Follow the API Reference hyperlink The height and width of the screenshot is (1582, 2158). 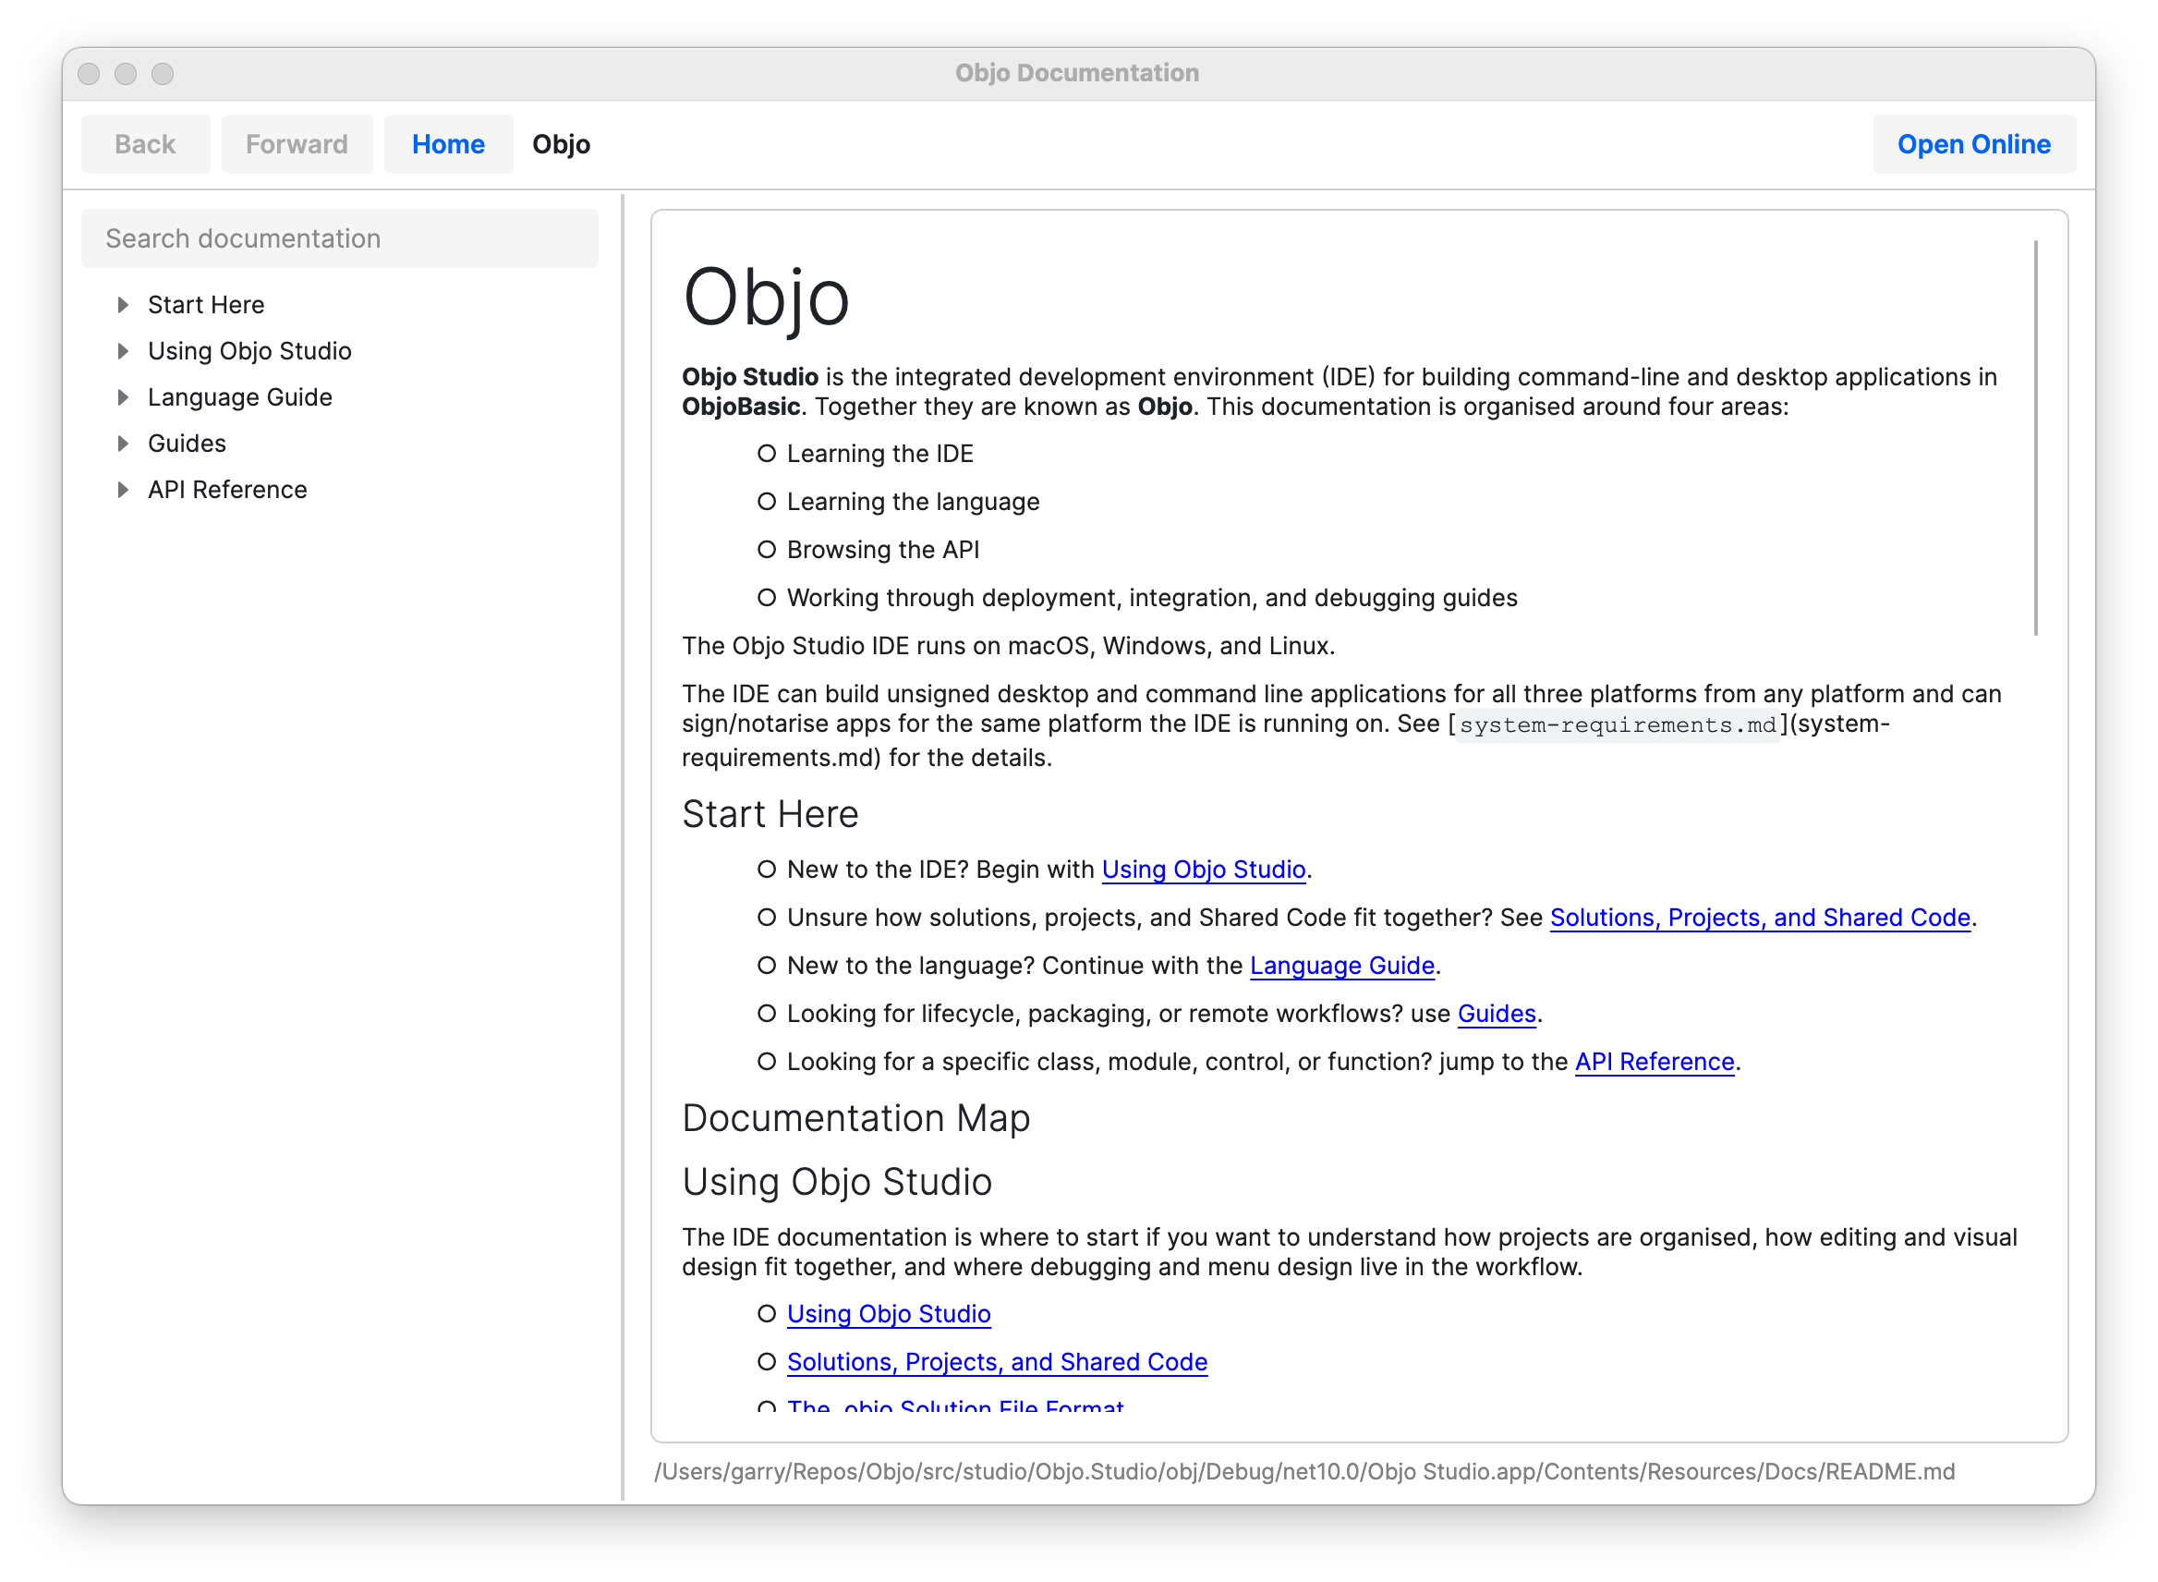click(1655, 1061)
